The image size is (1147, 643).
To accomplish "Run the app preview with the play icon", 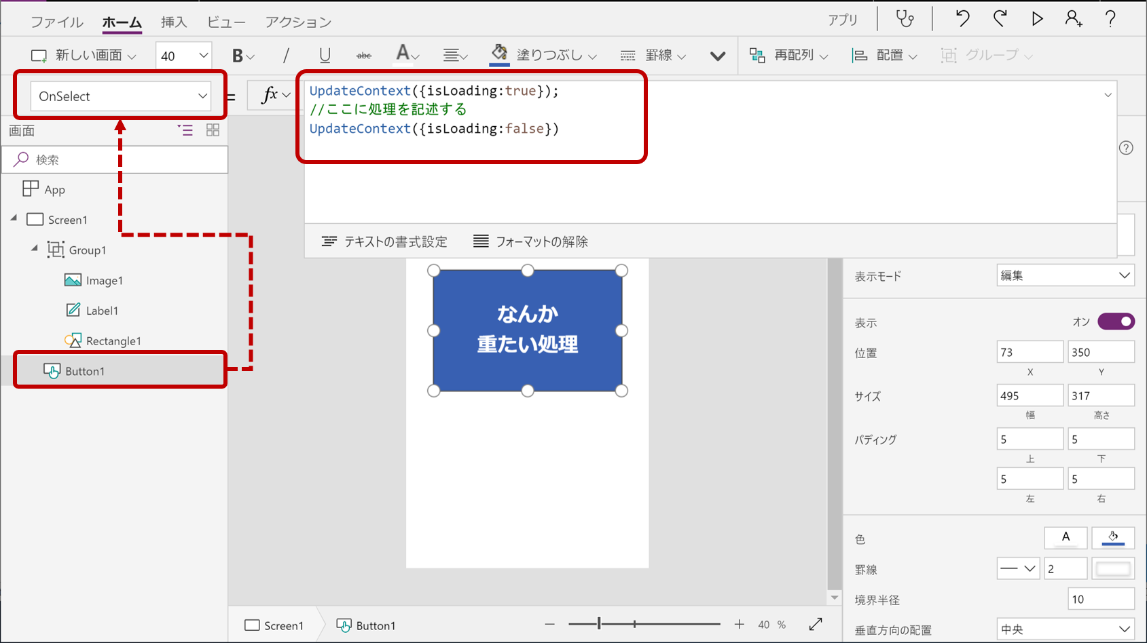I will (1037, 19).
